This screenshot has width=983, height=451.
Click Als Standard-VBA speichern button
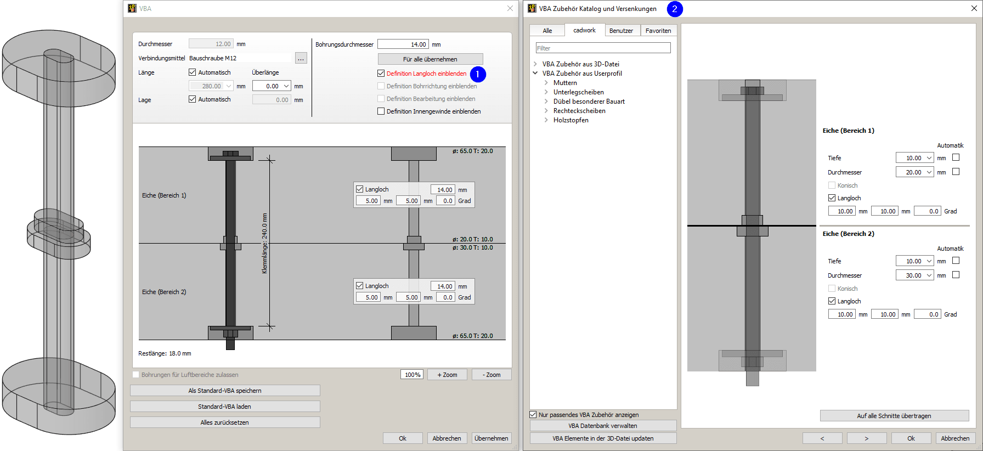click(225, 391)
